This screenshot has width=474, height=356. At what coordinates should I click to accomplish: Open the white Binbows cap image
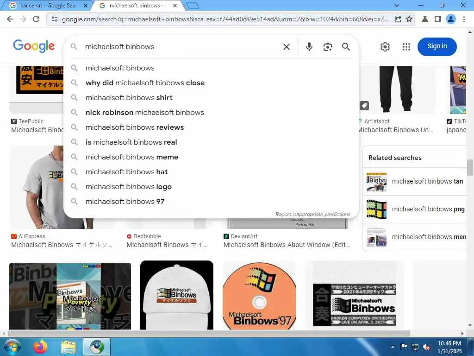[177, 295]
